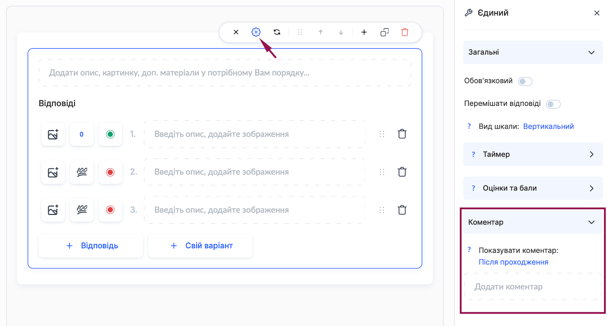Add image to answer 3
Image resolution: width=607 pixels, height=326 pixels.
(53, 210)
